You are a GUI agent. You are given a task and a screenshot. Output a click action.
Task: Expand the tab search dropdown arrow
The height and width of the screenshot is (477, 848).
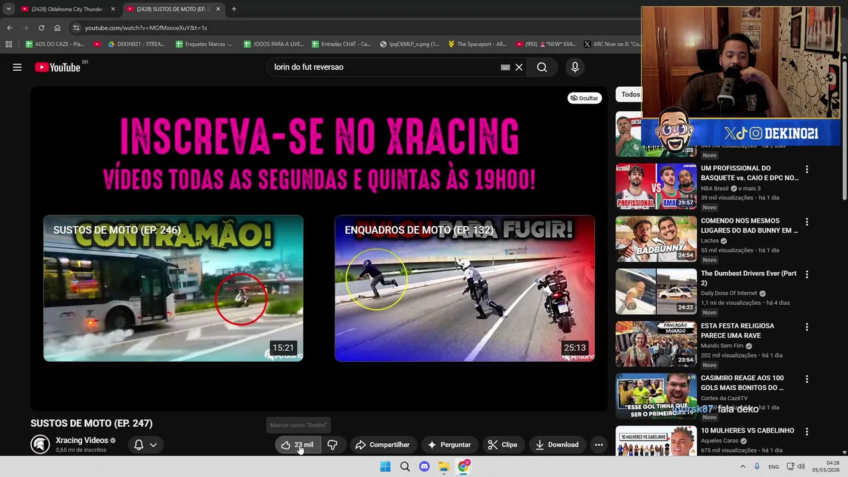[x=8, y=9]
